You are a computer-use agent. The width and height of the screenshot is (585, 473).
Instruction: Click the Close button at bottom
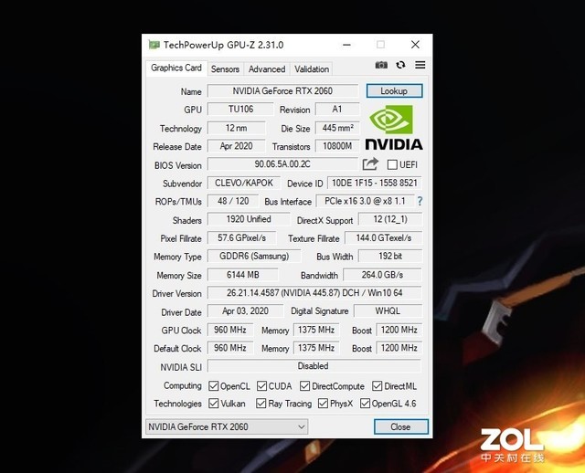pyautogui.click(x=400, y=426)
